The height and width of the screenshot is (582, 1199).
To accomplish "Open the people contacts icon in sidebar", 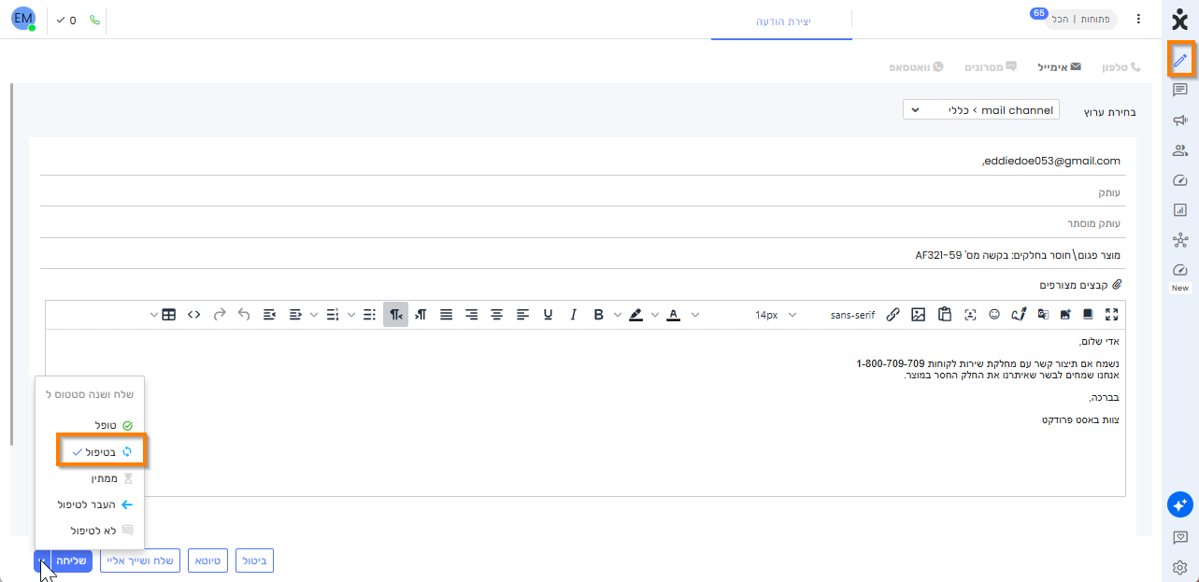I will (1180, 150).
